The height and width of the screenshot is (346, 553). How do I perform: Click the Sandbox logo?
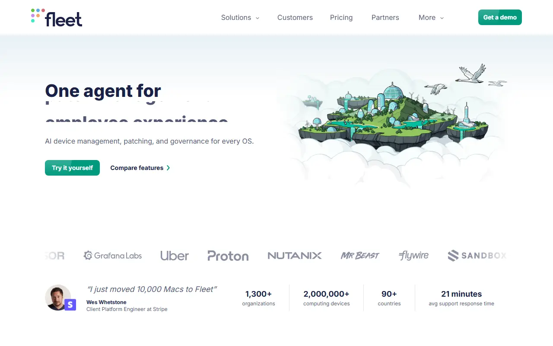pyautogui.click(x=477, y=256)
